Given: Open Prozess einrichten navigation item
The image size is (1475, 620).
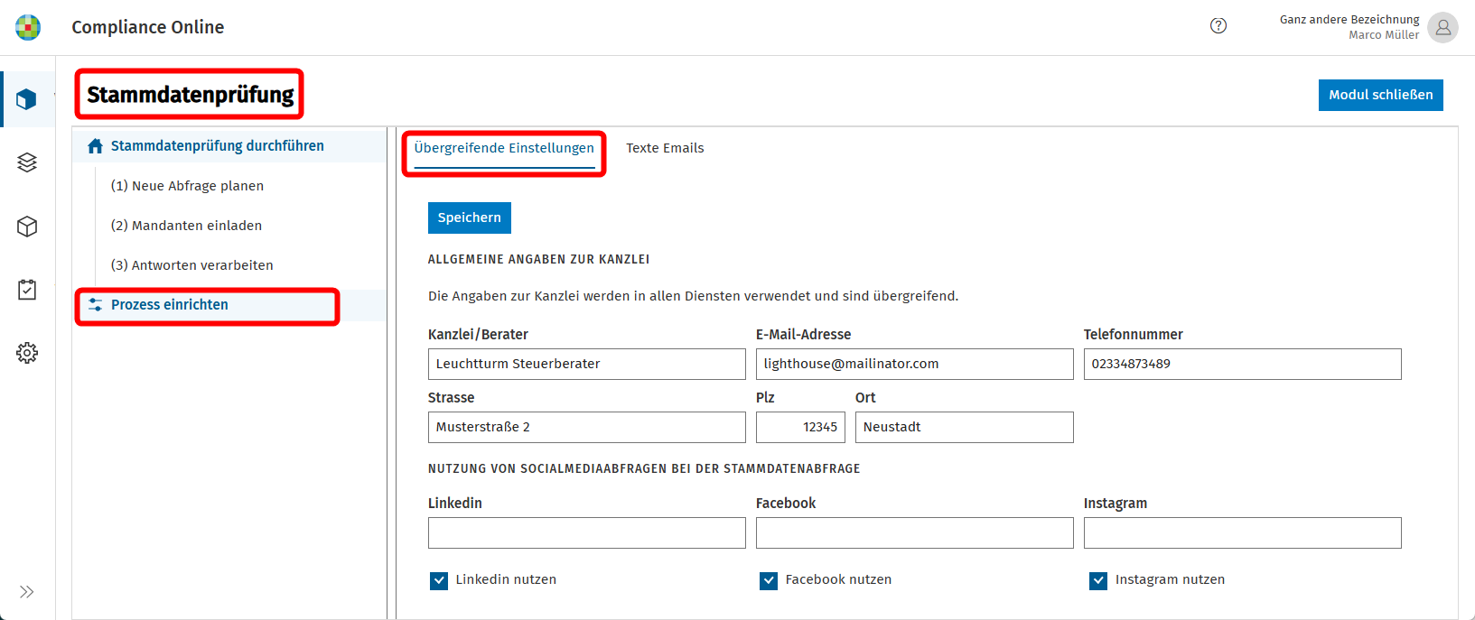Looking at the screenshot, I should pos(229,305).
